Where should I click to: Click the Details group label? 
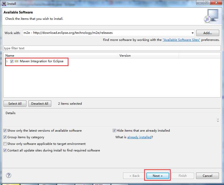(10, 113)
